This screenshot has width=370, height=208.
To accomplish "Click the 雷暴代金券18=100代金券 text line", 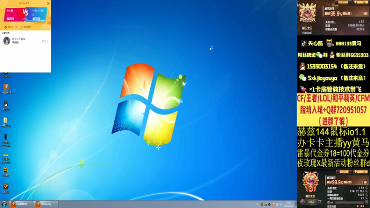I will click(333, 153).
